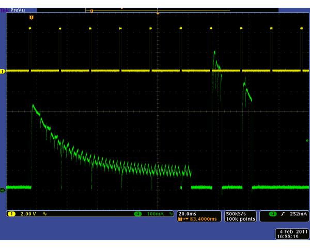Click the orange trigger delay icon beside 83.4000ms
Screen dimensions: 310x248
tap(183, 219)
